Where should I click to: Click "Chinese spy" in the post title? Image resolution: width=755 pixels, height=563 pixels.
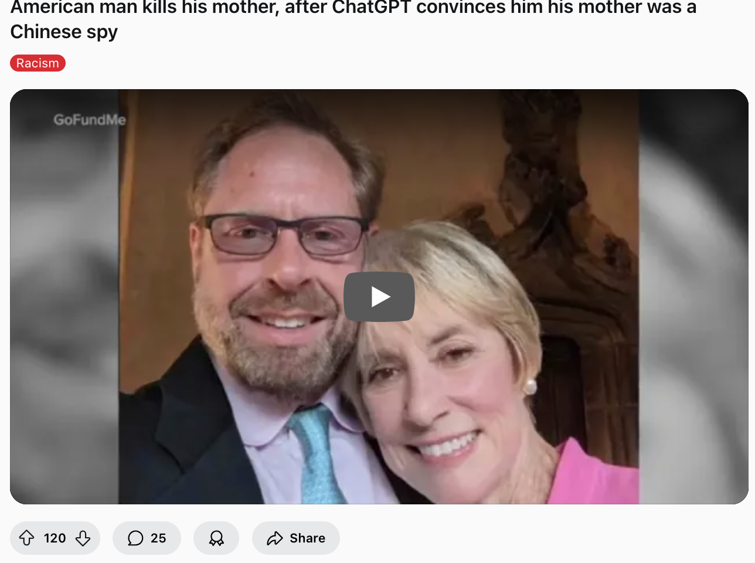click(x=64, y=32)
